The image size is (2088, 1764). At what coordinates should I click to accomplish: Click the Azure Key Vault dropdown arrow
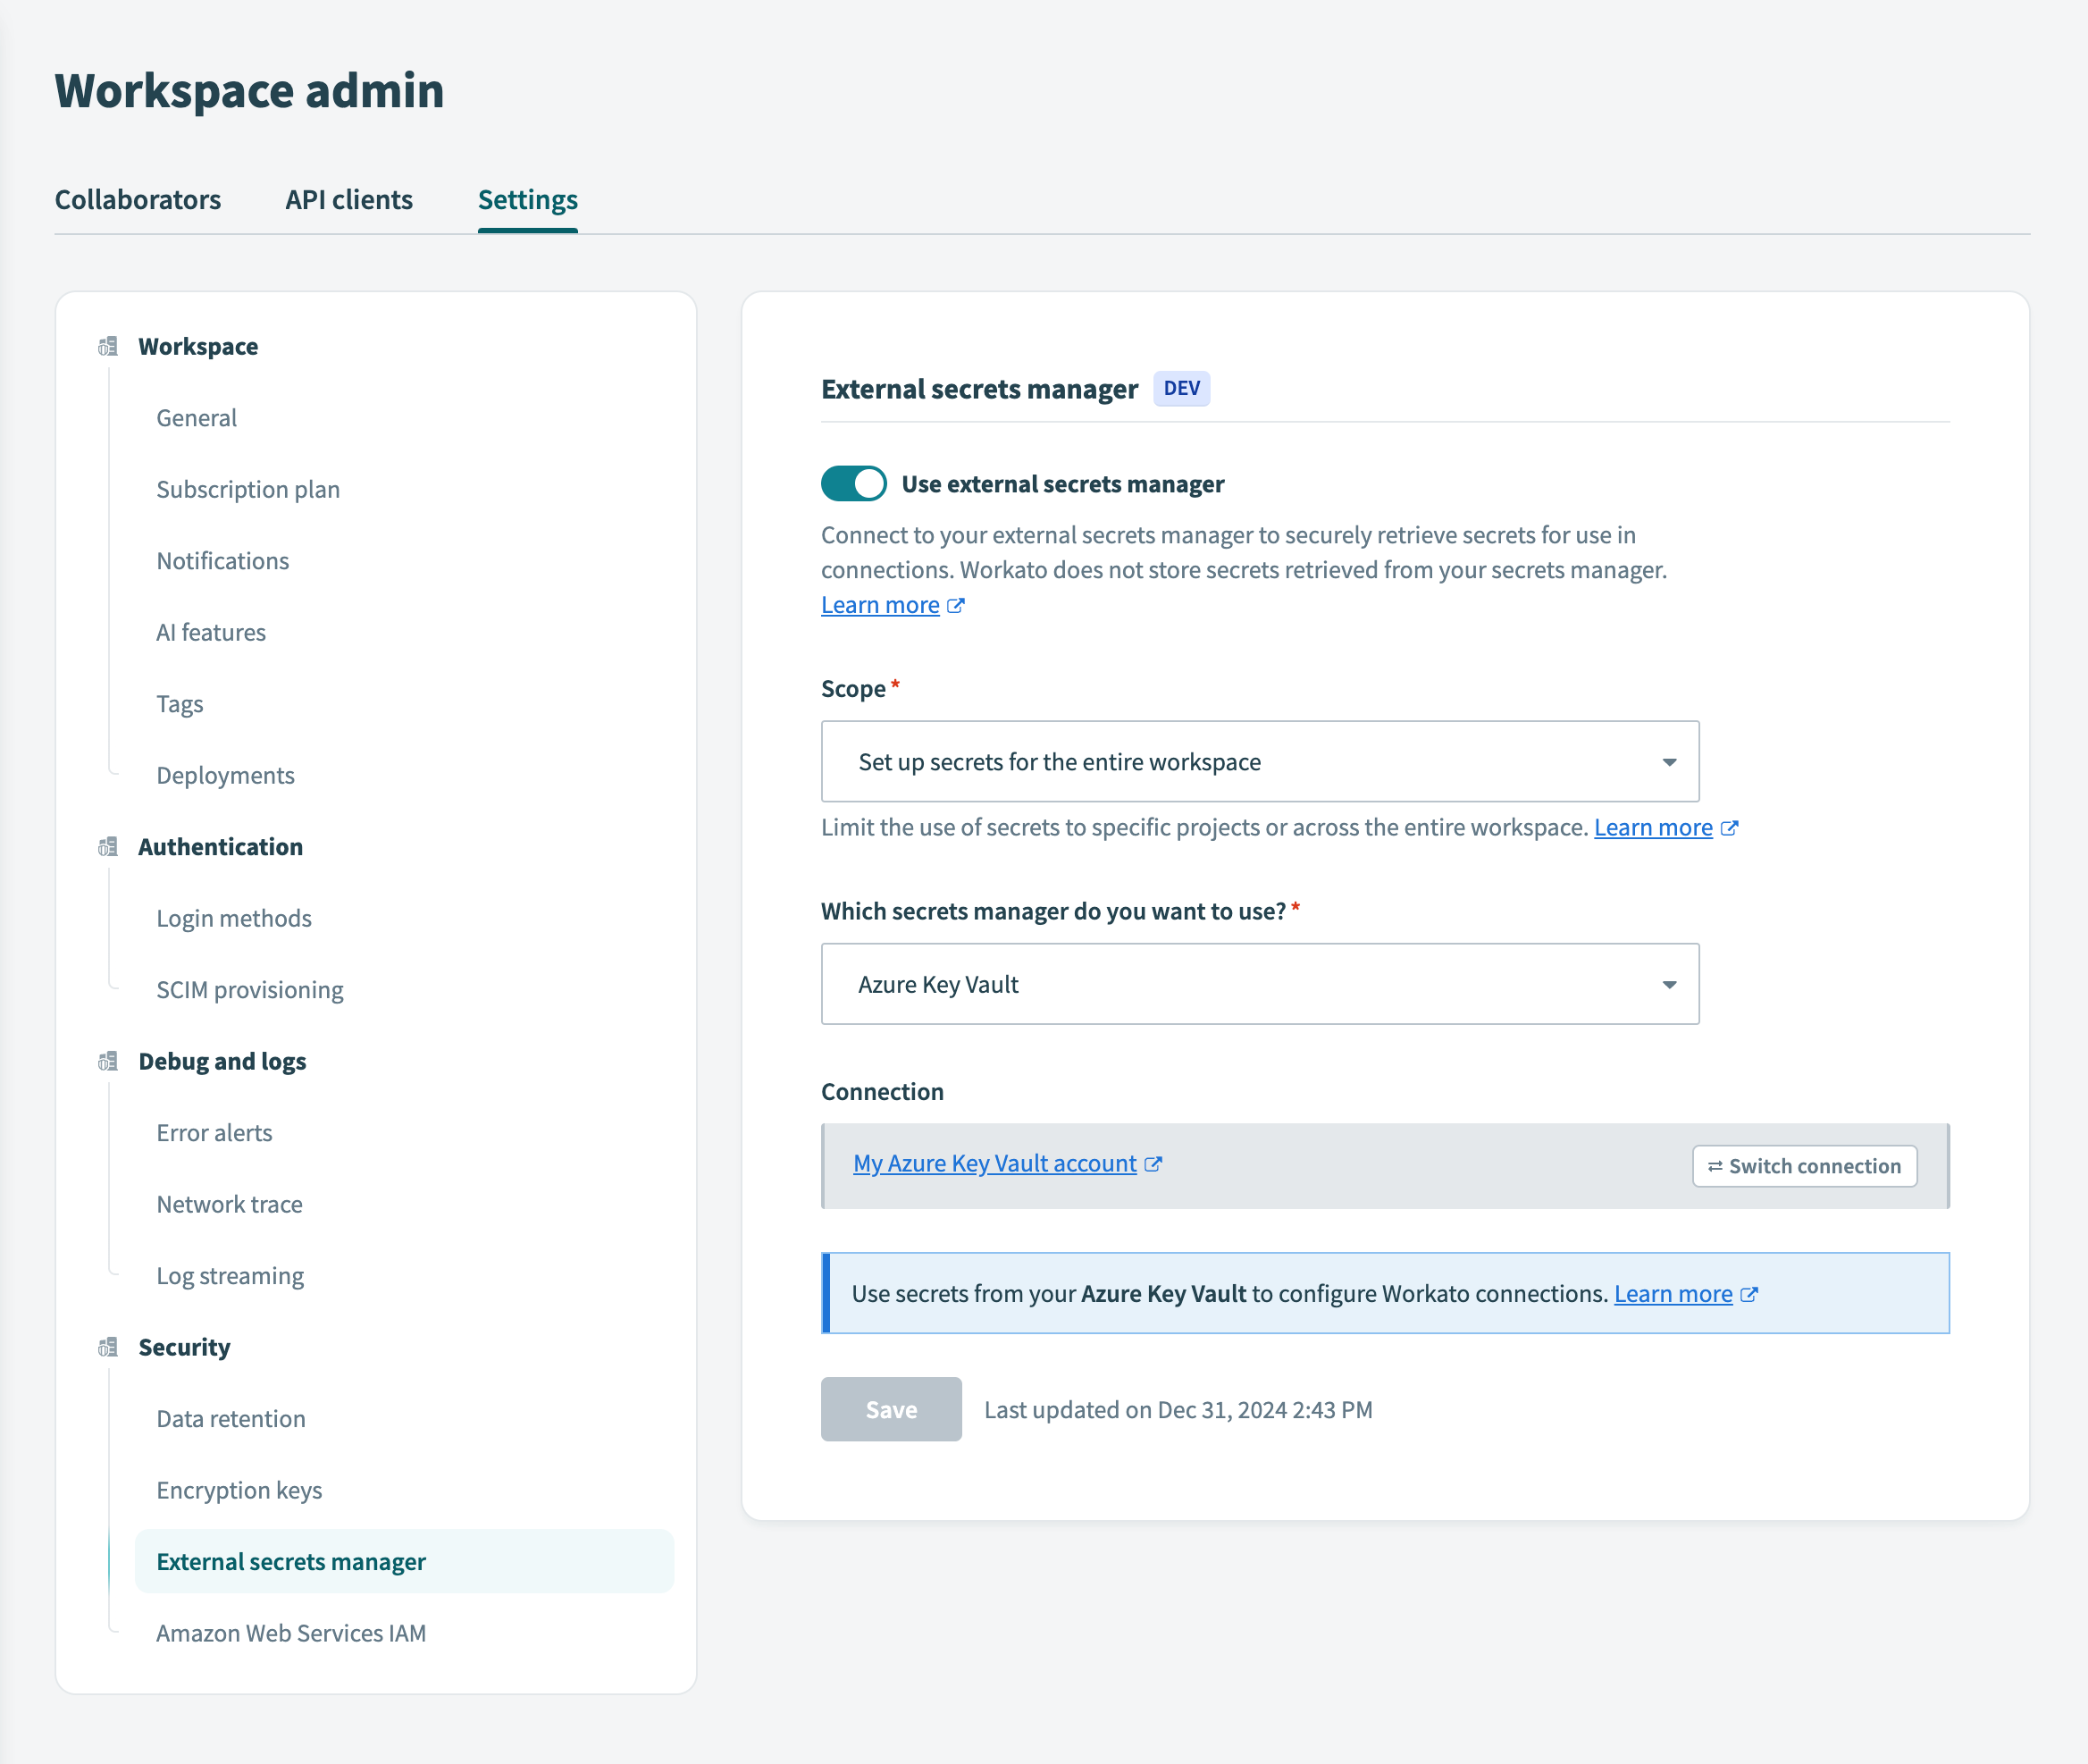click(x=1669, y=985)
